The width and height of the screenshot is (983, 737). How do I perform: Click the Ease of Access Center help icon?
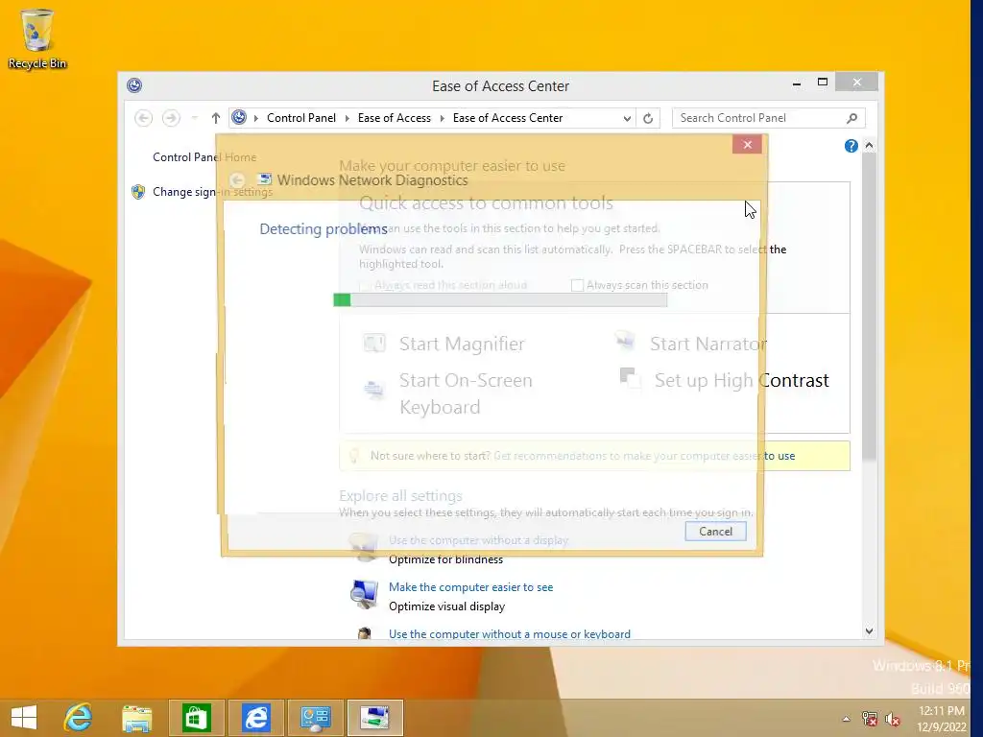pyautogui.click(x=851, y=146)
